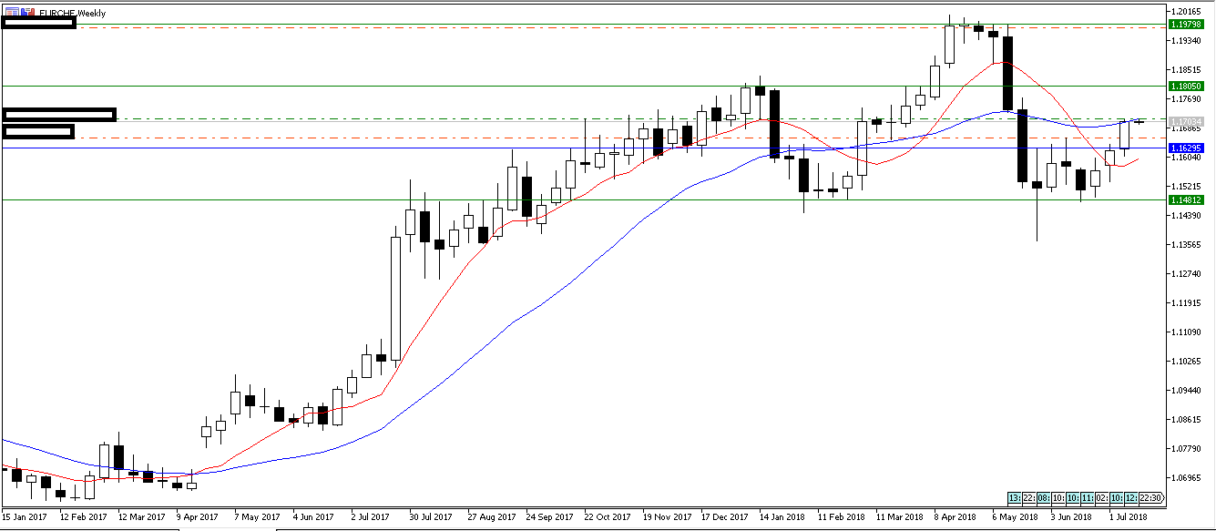1216x531 pixels.
Task: Click the 1.19798 green price label
Action: tap(1188, 26)
